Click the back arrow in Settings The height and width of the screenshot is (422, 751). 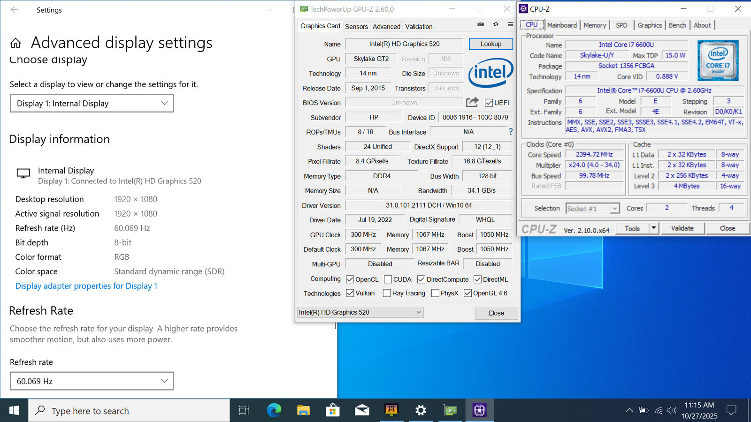point(15,10)
